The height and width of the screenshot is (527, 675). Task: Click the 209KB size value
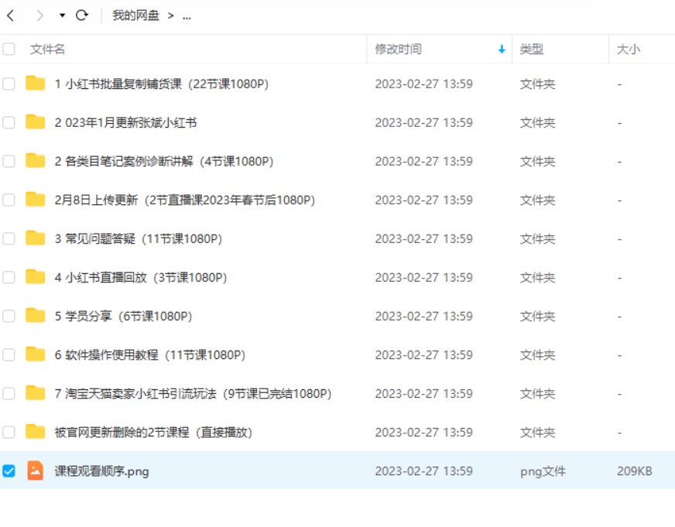tap(635, 471)
